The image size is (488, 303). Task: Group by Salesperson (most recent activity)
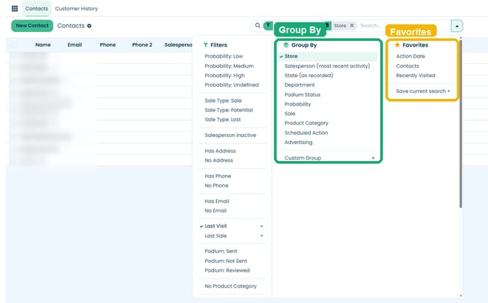pos(327,66)
